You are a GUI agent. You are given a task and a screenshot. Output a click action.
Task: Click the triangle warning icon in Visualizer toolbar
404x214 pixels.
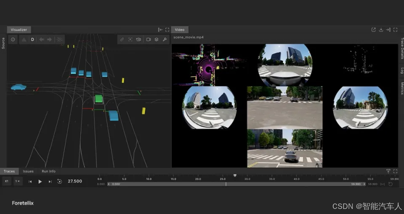[24, 39]
